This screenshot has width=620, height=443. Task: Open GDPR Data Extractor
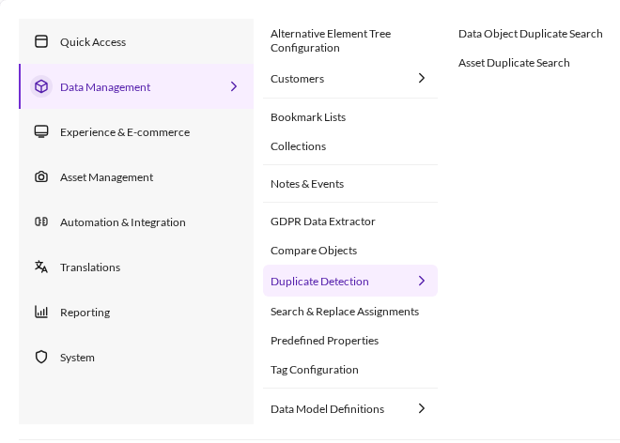point(322,221)
